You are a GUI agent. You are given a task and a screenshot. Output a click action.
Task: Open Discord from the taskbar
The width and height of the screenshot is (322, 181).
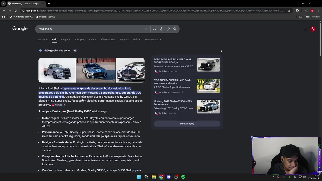[x=169, y=177]
